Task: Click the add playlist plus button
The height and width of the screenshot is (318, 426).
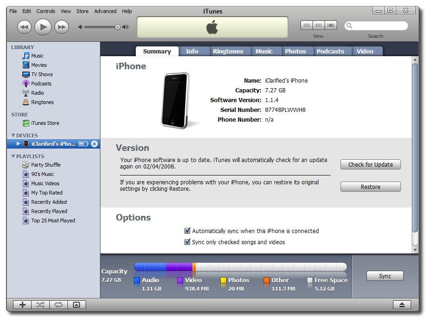Action: (x=22, y=305)
